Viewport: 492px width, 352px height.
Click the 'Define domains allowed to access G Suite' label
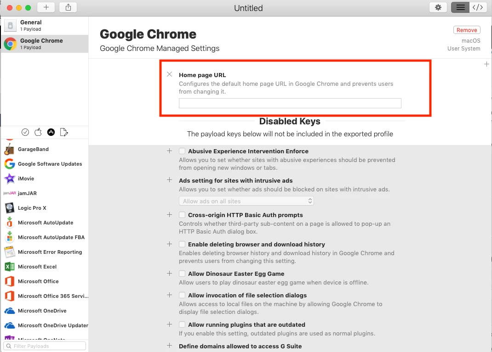coord(240,346)
